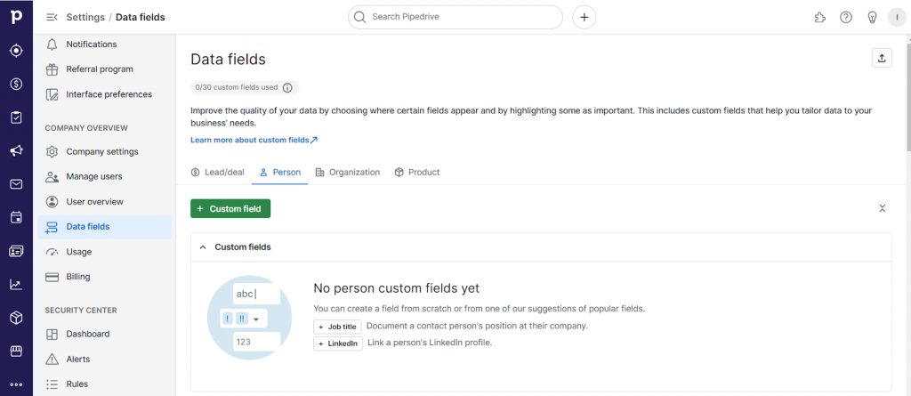
Task: Open the help question mark icon
Action: (x=846, y=17)
